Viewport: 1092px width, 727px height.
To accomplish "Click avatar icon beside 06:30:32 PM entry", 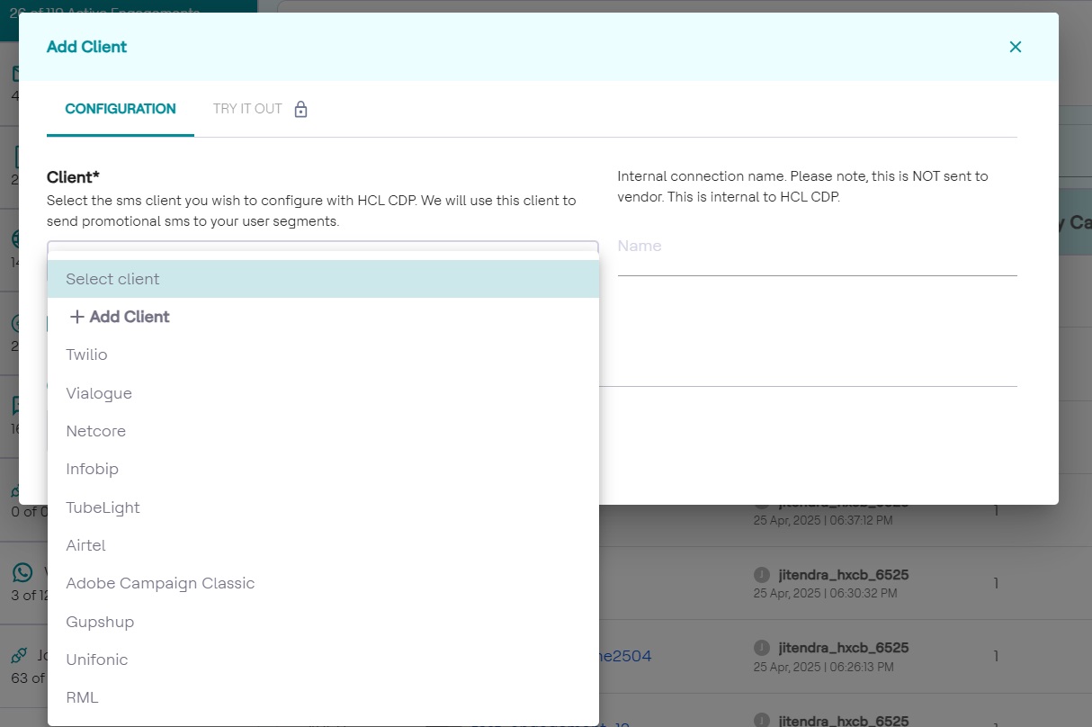I will (x=762, y=575).
